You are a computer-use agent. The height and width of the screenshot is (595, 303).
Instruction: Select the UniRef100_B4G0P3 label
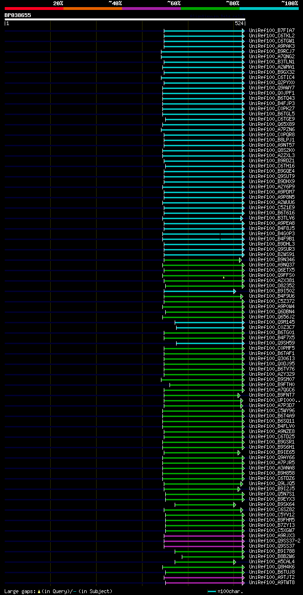pyautogui.click(x=272, y=233)
